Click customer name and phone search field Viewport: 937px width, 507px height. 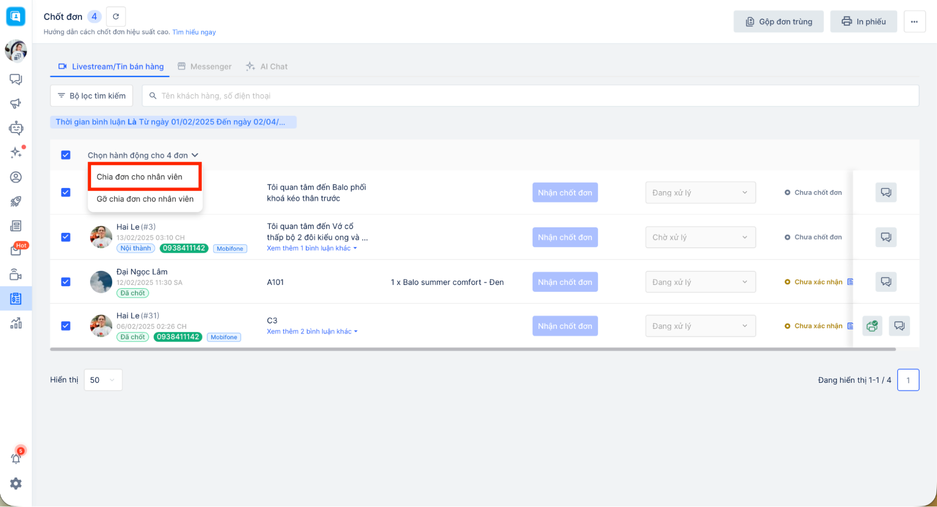[x=530, y=96]
